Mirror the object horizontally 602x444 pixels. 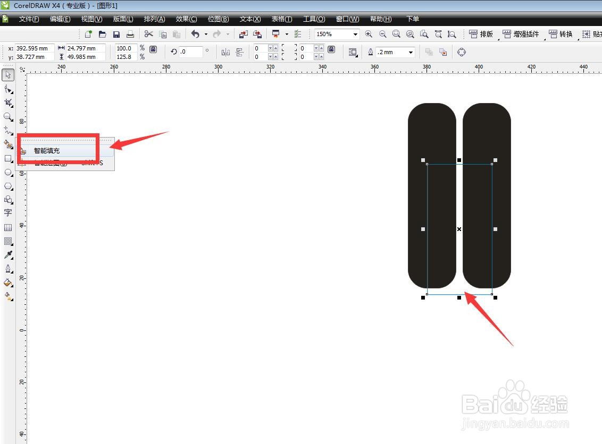(225, 52)
